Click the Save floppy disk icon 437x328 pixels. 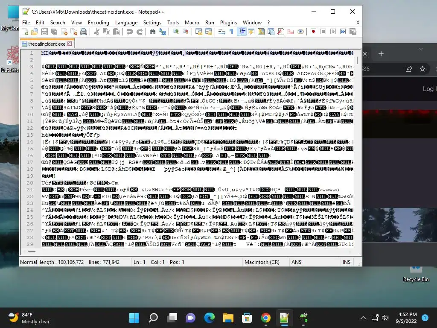[44, 32]
